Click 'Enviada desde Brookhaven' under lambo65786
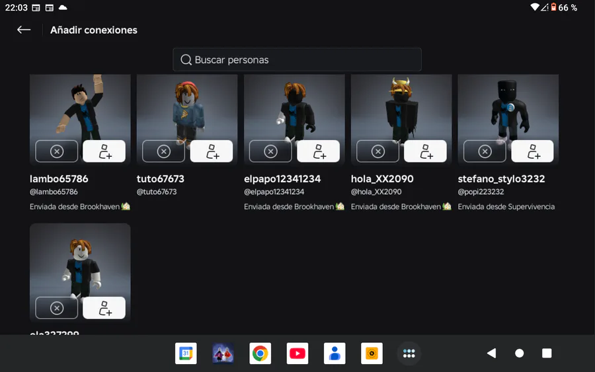Screen dimensions: 595x372 (x=80, y=207)
